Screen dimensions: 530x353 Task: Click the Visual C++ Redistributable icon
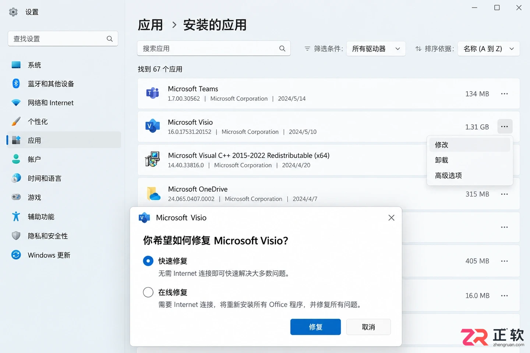pyautogui.click(x=152, y=159)
